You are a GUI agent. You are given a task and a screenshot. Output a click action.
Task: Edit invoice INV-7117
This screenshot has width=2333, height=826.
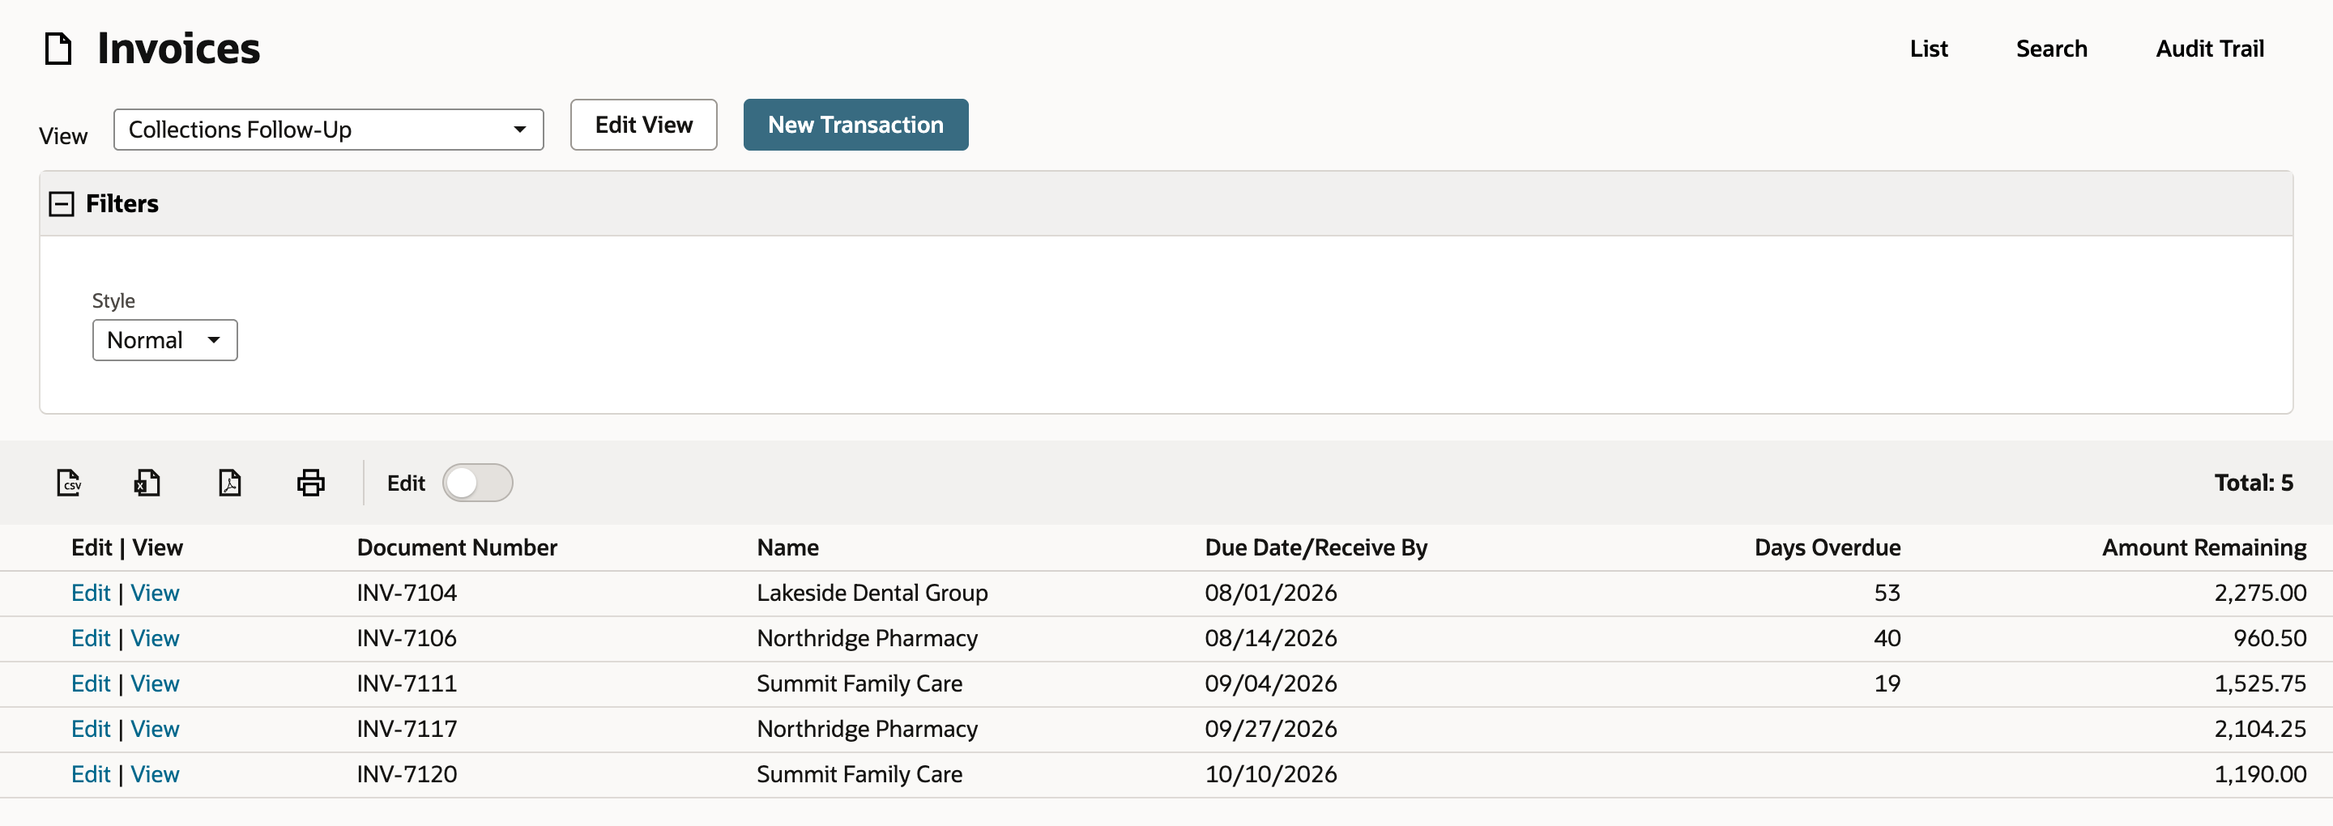pyautogui.click(x=91, y=729)
